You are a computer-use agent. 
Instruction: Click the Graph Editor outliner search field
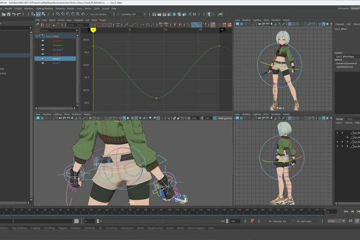click(x=57, y=30)
